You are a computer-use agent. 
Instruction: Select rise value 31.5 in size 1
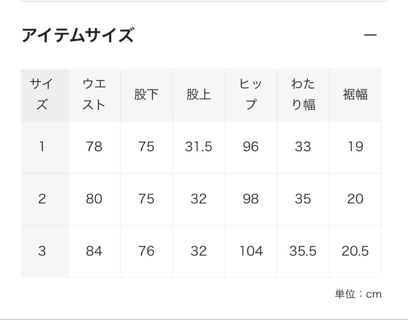coord(198,147)
